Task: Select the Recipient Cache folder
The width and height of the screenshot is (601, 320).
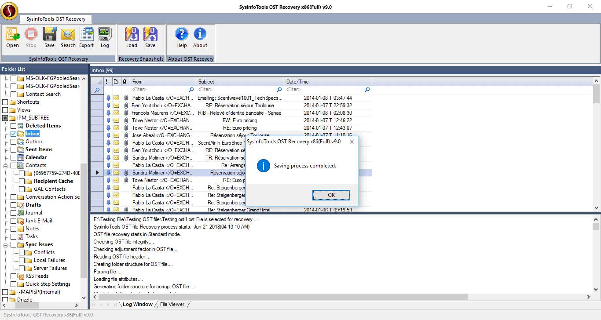Action: [x=53, y=181]
